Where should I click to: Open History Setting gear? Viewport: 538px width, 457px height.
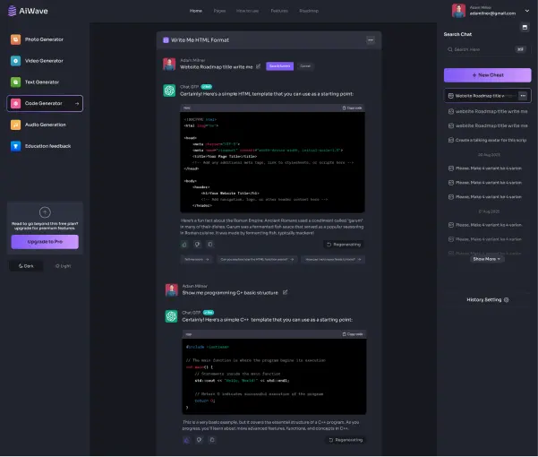click(x=507, y=299)
